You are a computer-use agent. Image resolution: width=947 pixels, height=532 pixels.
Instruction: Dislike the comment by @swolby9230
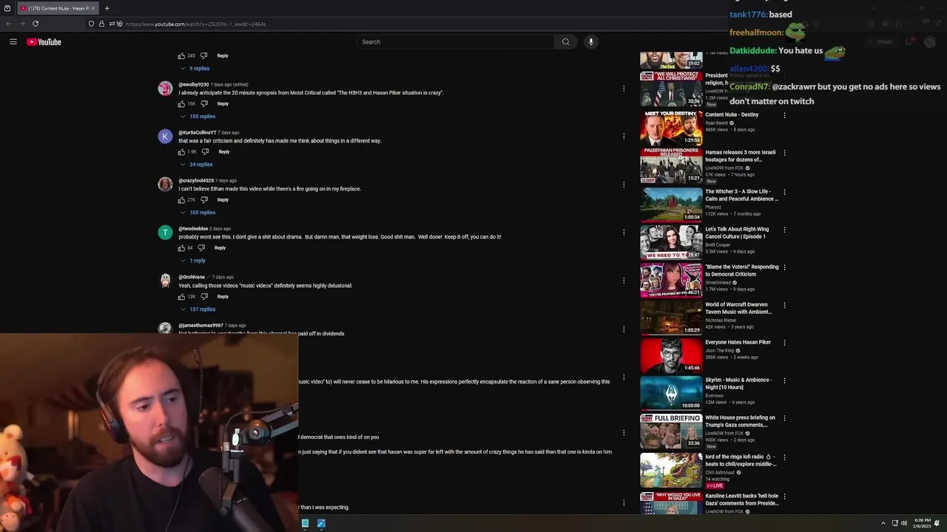(x=204, y=104)
